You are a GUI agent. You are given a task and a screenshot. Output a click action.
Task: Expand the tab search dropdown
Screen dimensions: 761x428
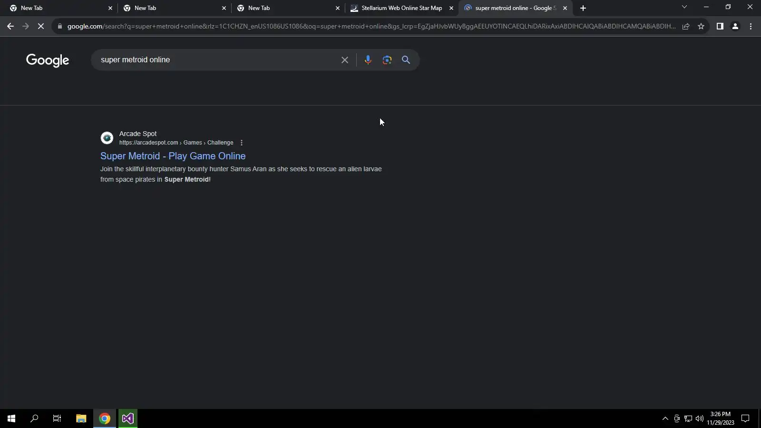click(684, 7)
